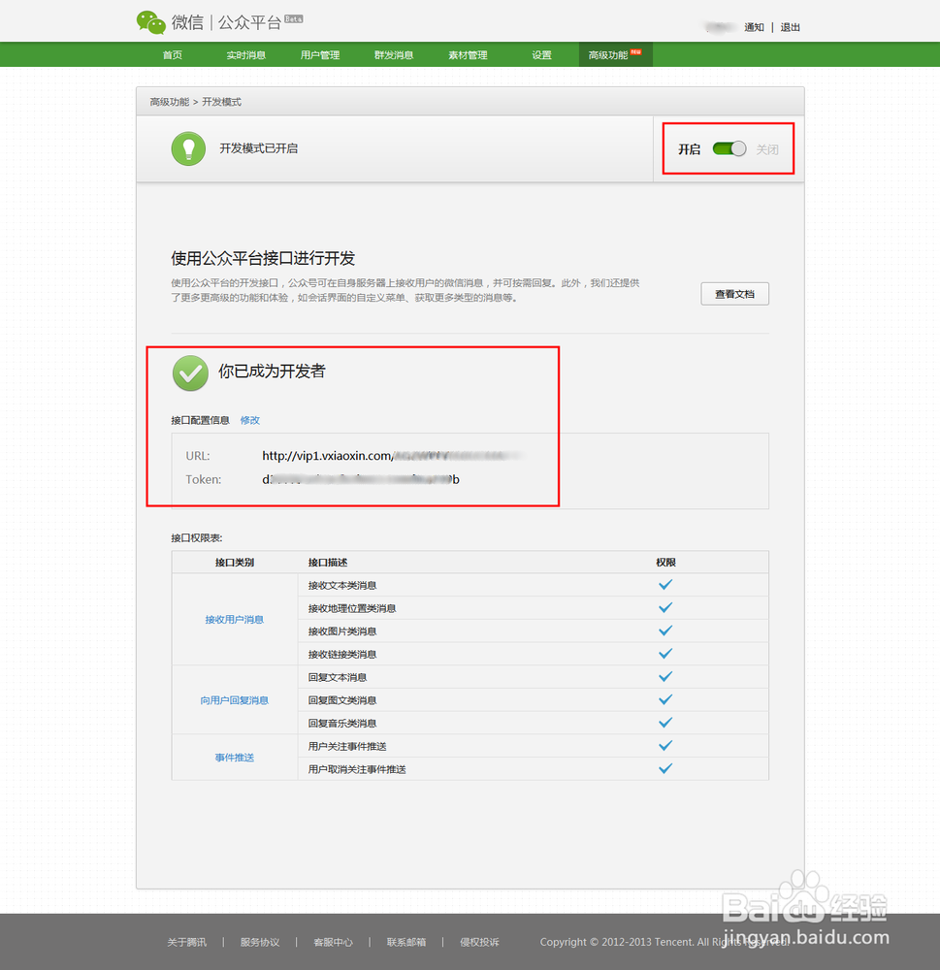Open the 接收用户消息 category link
This screenshot has height=970, width=940.
[x=233, y=619]
